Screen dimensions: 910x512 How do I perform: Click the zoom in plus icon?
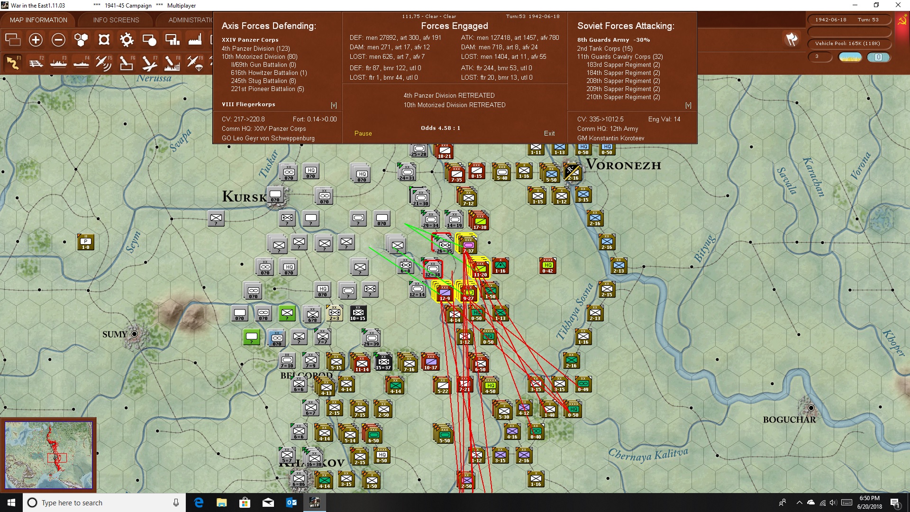tap(36, 40)
